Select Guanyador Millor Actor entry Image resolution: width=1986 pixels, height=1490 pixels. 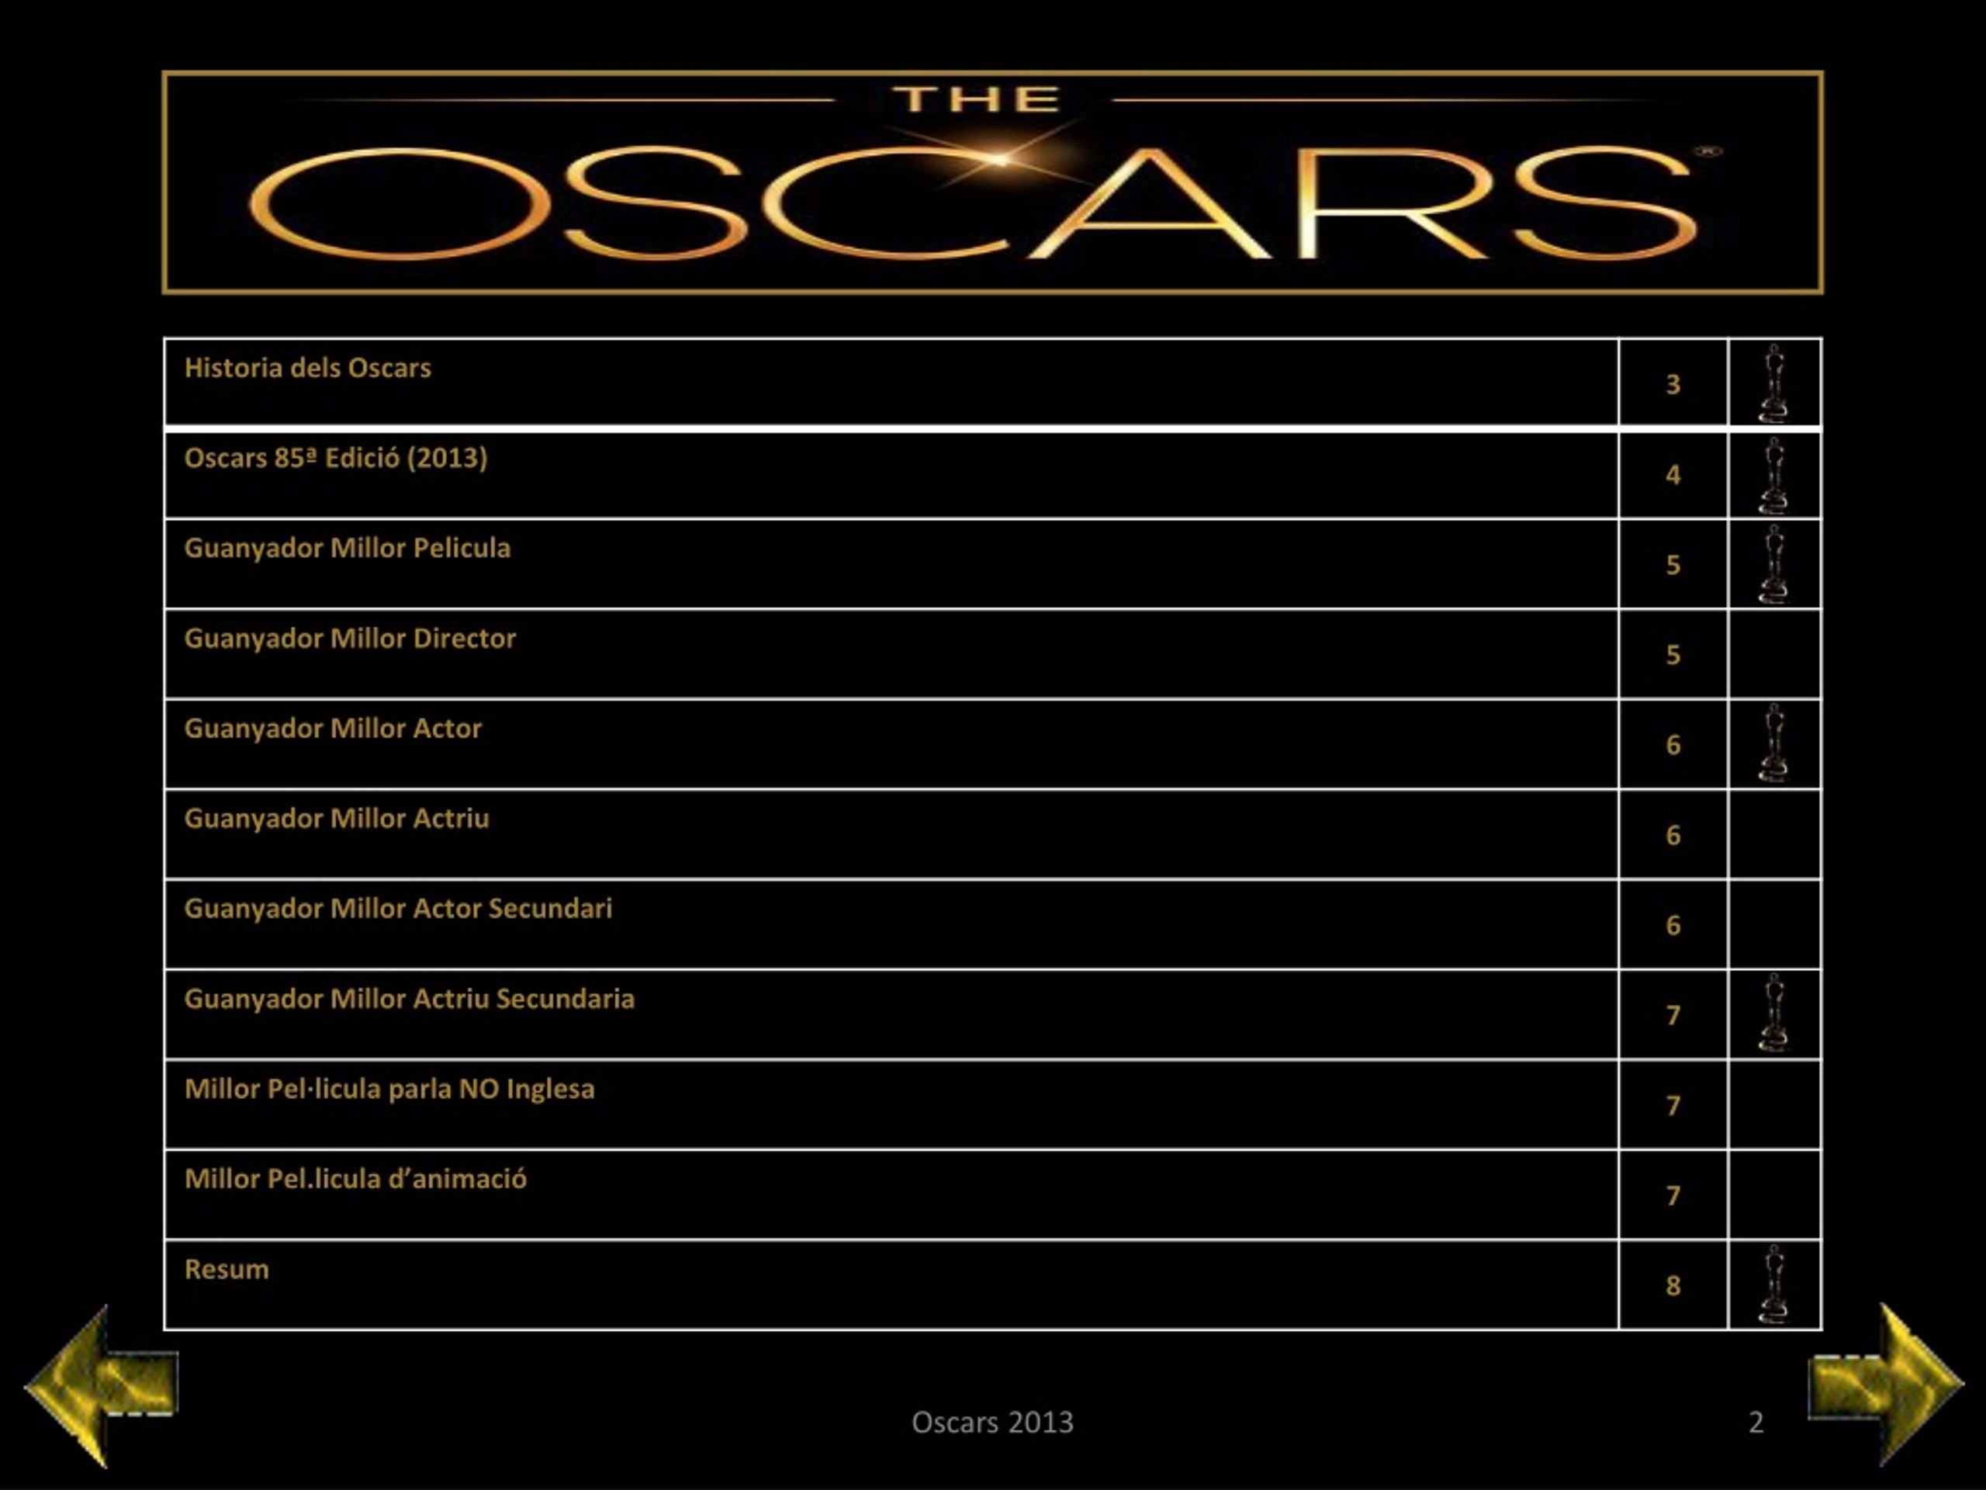tap(333, 729)
